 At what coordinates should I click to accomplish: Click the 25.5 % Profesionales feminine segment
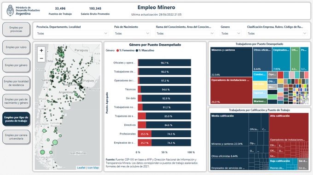(x=145, y=134)
